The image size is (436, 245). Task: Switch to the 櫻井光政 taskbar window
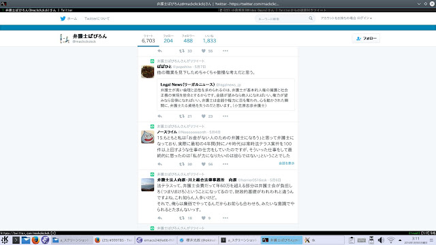click(x=198, y=240)
